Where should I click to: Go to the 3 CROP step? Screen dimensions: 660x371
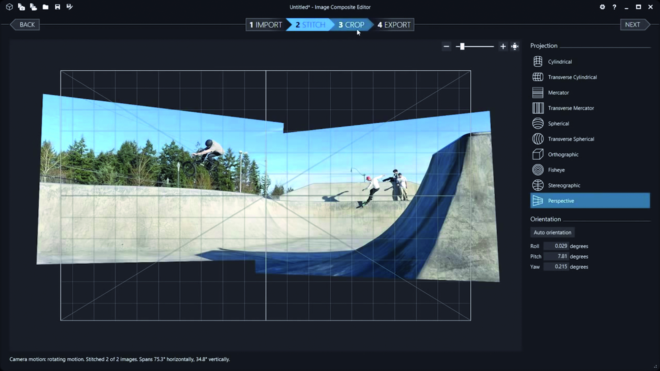351,25
